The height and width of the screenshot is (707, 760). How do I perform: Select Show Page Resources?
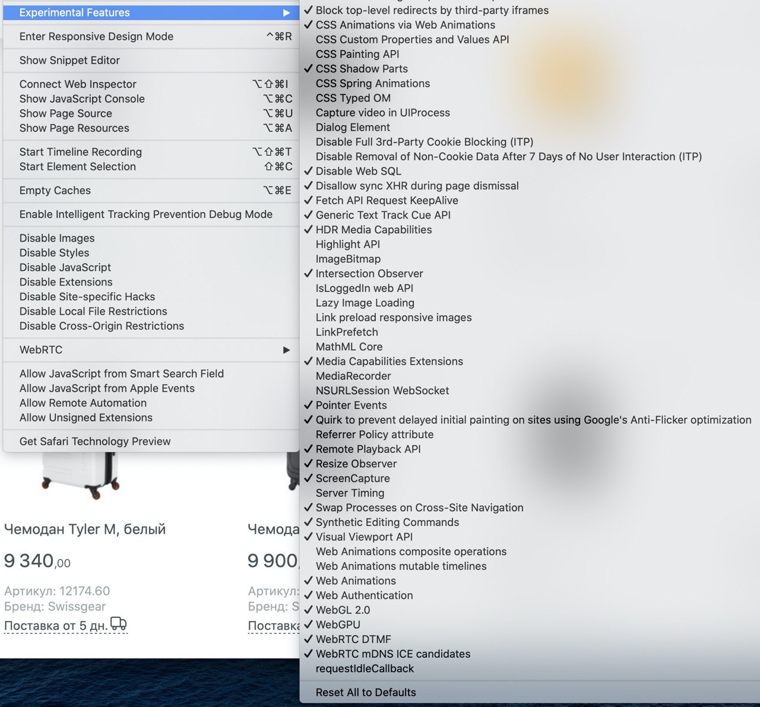[151, 128]
